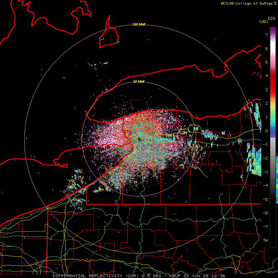
Task: Click the DZD legend title
Action: 272,19
